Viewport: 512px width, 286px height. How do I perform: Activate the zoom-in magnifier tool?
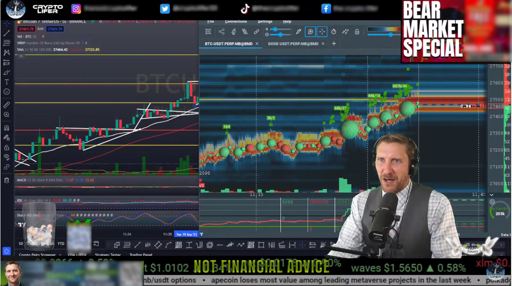[x=7, y=115]
